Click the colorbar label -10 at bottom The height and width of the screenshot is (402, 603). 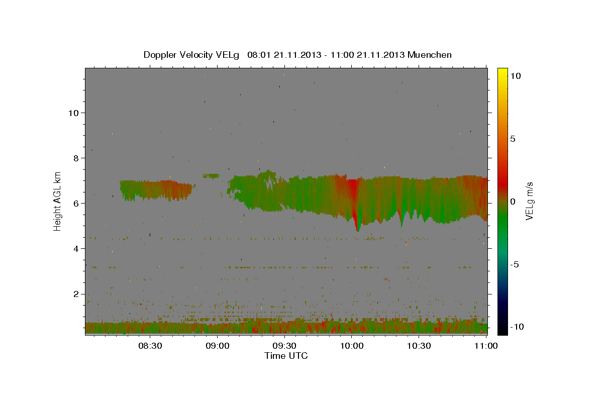point(517,327)
